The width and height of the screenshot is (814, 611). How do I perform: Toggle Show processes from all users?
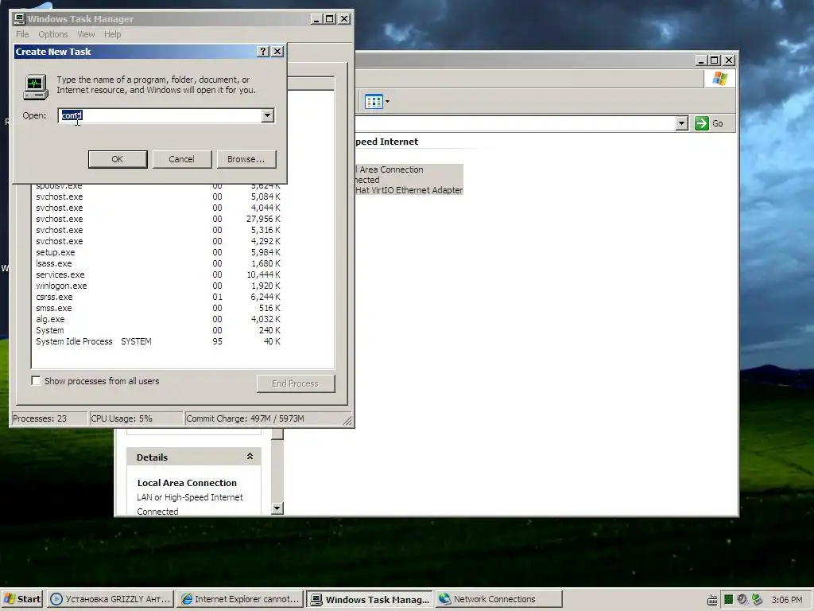[36, 381]
